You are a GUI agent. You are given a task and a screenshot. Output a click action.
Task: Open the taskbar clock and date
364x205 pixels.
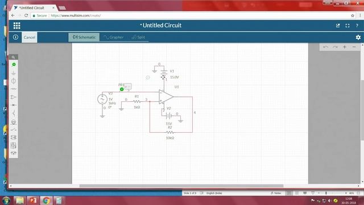click(x=349, y=200)
